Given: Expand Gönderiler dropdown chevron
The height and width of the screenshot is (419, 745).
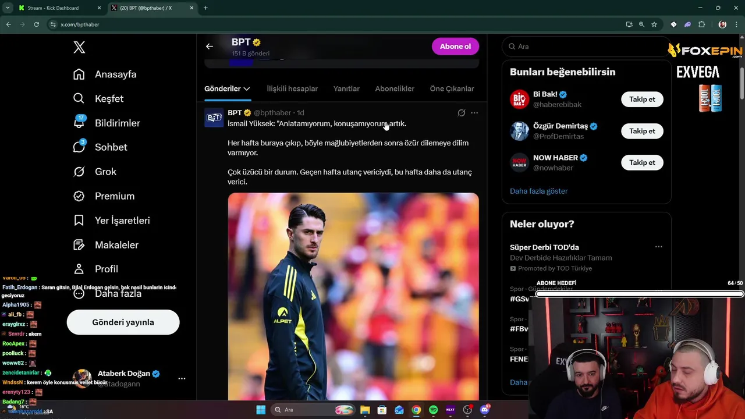Looking at the screenshot, I should (x=247, y=89).
